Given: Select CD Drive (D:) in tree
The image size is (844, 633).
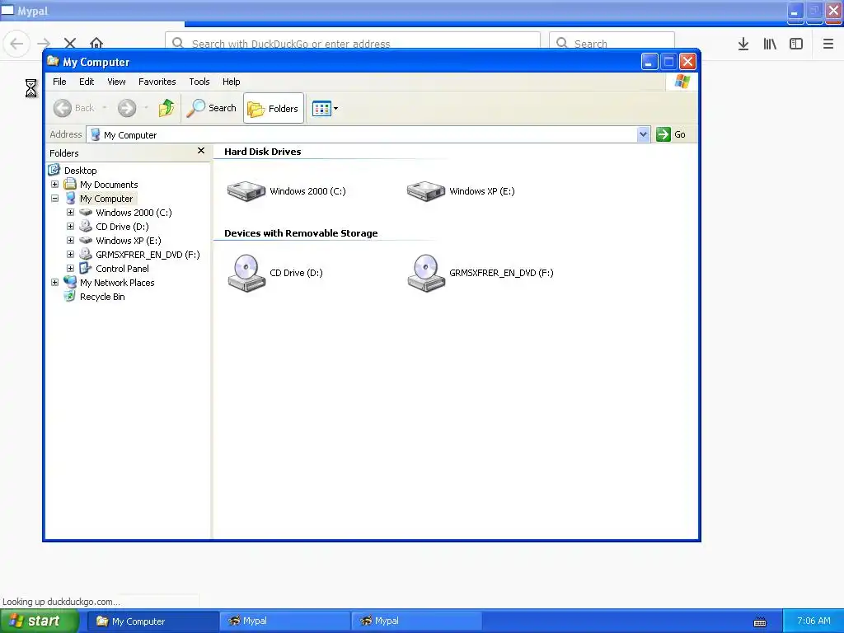Looking at the screenshot, I should (x=122, y=227).
